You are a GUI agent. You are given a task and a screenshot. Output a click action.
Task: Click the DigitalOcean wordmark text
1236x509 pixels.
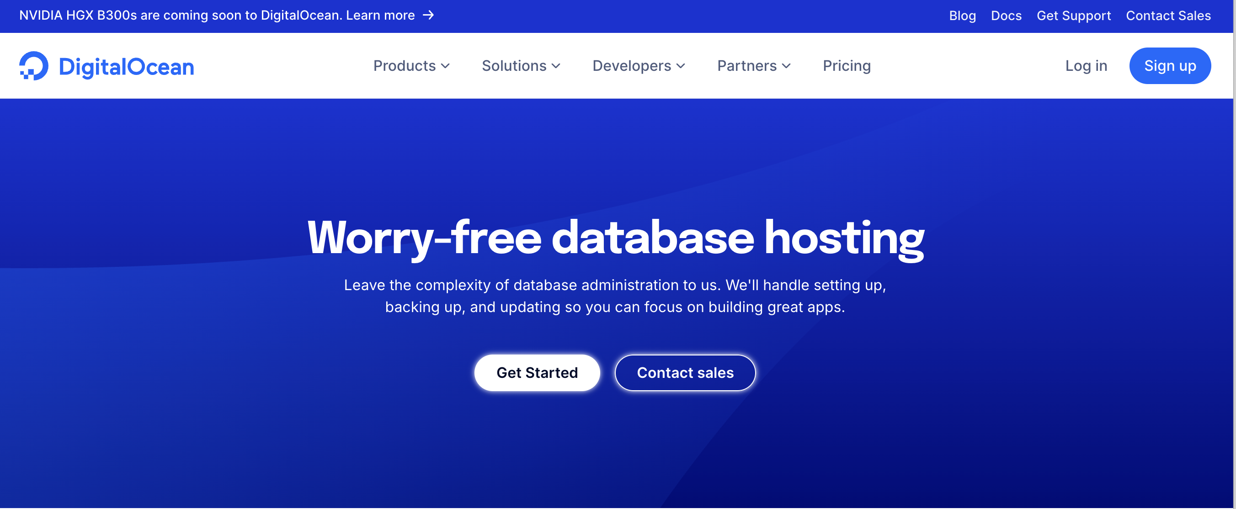tap(126, 67)
